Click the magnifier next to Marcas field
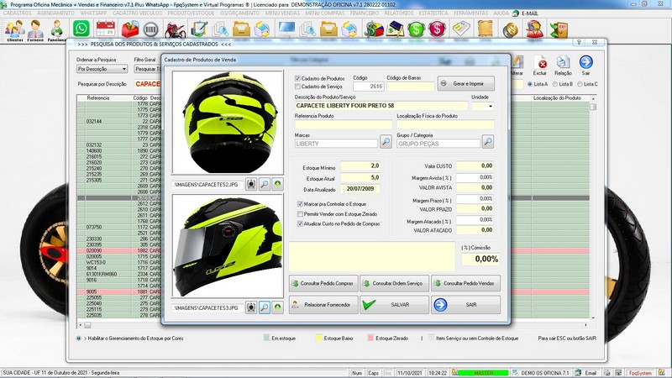This screenshot has height=378, width=672. [386, 142]
